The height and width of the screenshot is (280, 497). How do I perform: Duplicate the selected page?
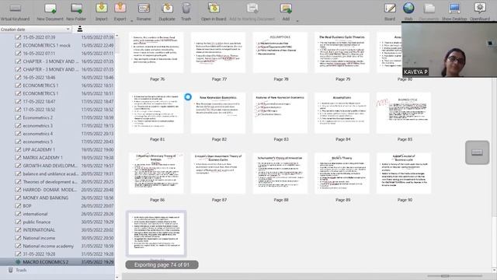point(167,12)
